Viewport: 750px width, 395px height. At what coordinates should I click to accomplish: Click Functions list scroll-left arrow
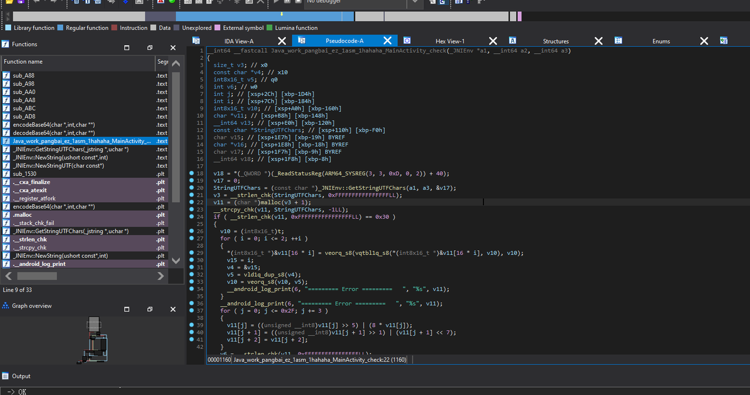(9, 275)
